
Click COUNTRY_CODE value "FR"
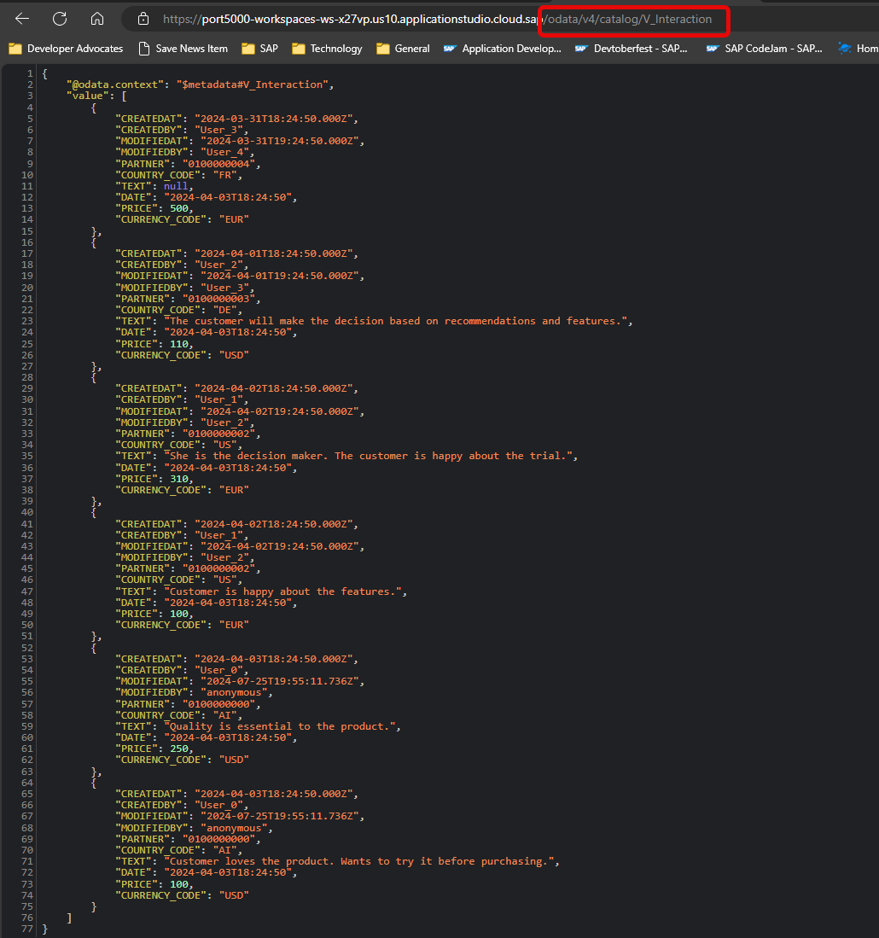click(224, 175)
